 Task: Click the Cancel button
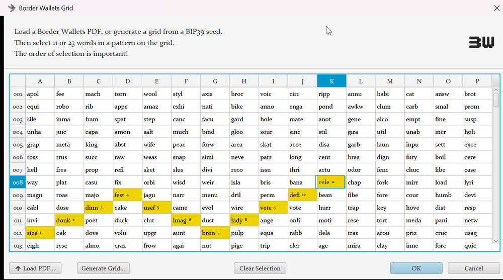(x=474, y=268)
